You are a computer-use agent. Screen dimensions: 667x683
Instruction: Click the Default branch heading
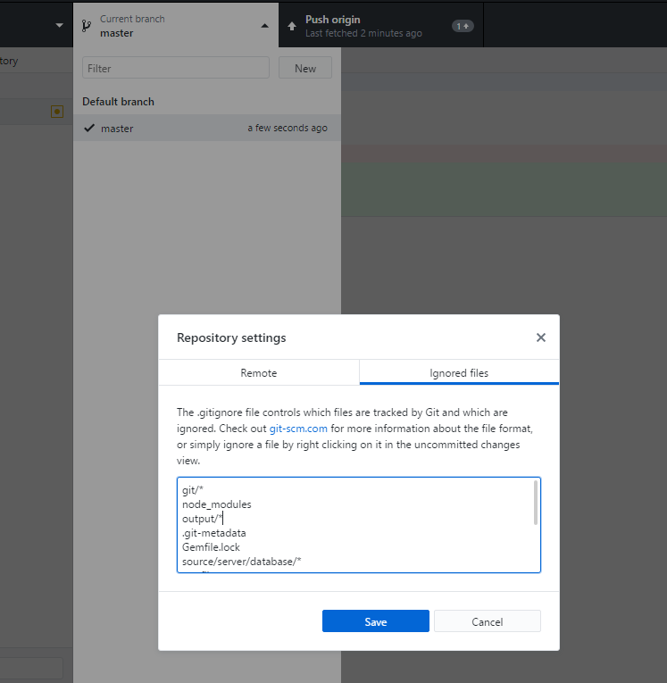pos(118,102)
